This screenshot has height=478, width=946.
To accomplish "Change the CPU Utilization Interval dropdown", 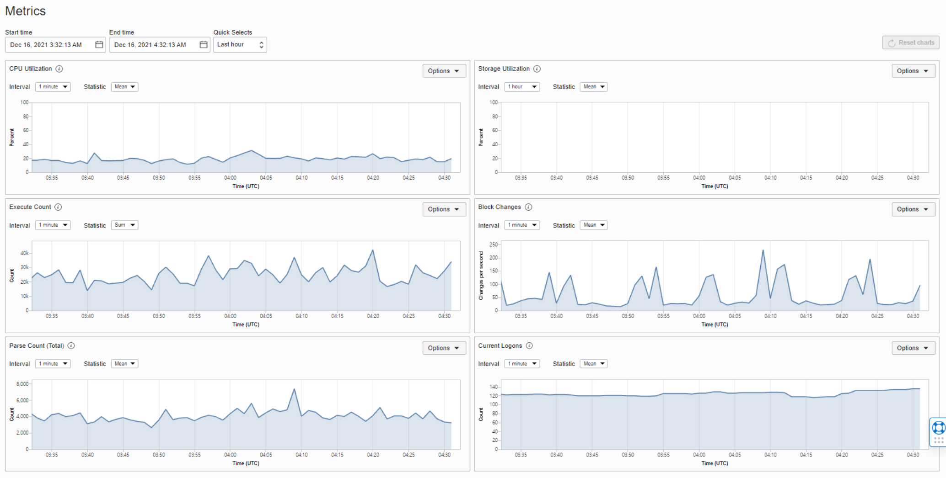I will click(x=53, y=87).
